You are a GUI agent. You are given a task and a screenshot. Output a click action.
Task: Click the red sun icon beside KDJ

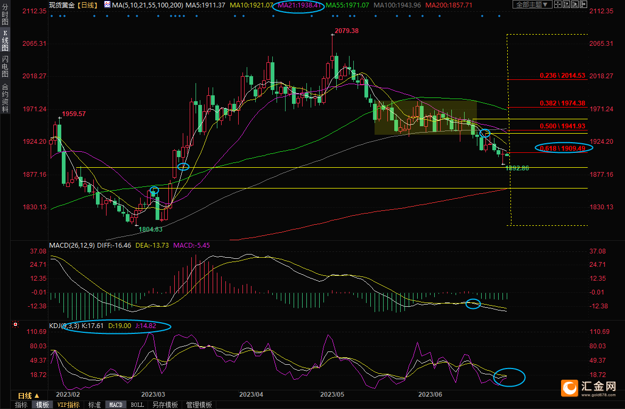pyautogui.click(x=15, y=324)
